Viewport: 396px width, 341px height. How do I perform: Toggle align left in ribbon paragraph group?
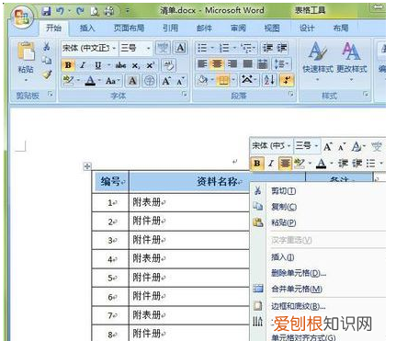202,63
